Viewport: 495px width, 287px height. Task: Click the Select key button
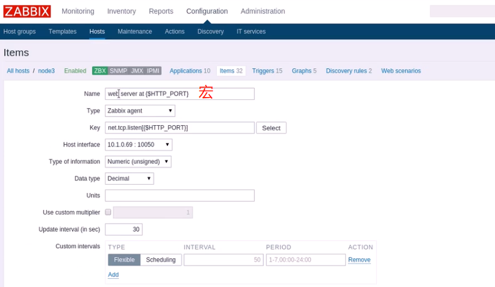pyautogui.click(x=271, y=128)
